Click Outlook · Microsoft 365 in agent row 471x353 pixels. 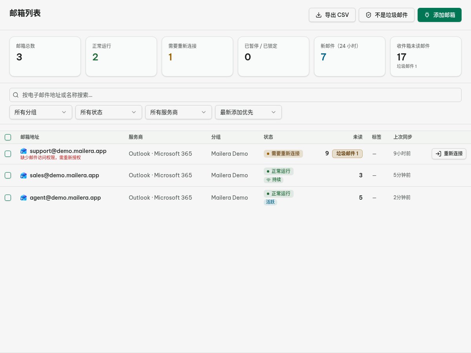161,198
